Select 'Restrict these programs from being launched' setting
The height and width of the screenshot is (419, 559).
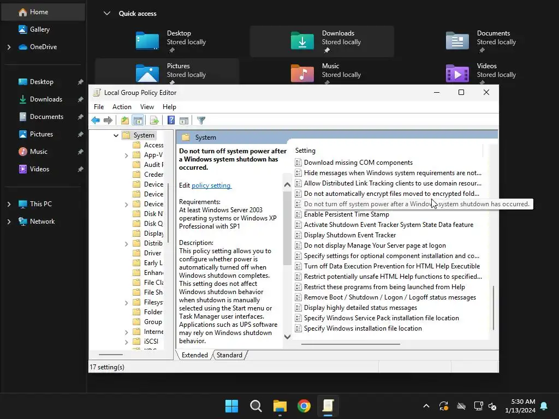tap(384, 287)
